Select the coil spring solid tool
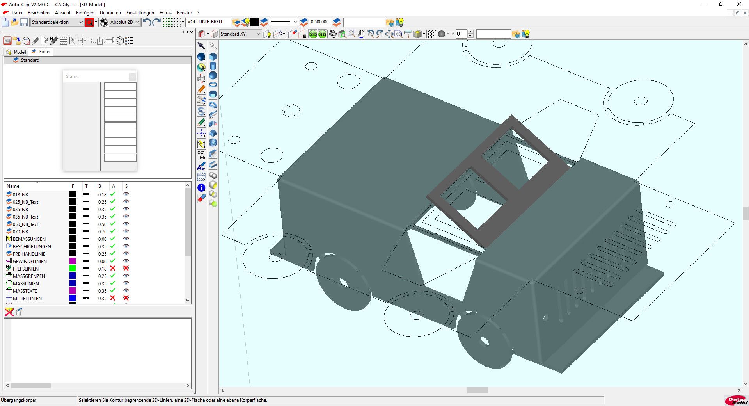Screen dimensions: 749x406 pyautogui.click(x=213, y=142)
